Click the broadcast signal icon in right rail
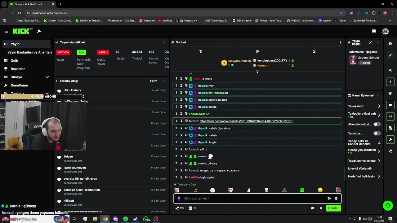This screenshot has width=397, height=223. click(390, 116)
